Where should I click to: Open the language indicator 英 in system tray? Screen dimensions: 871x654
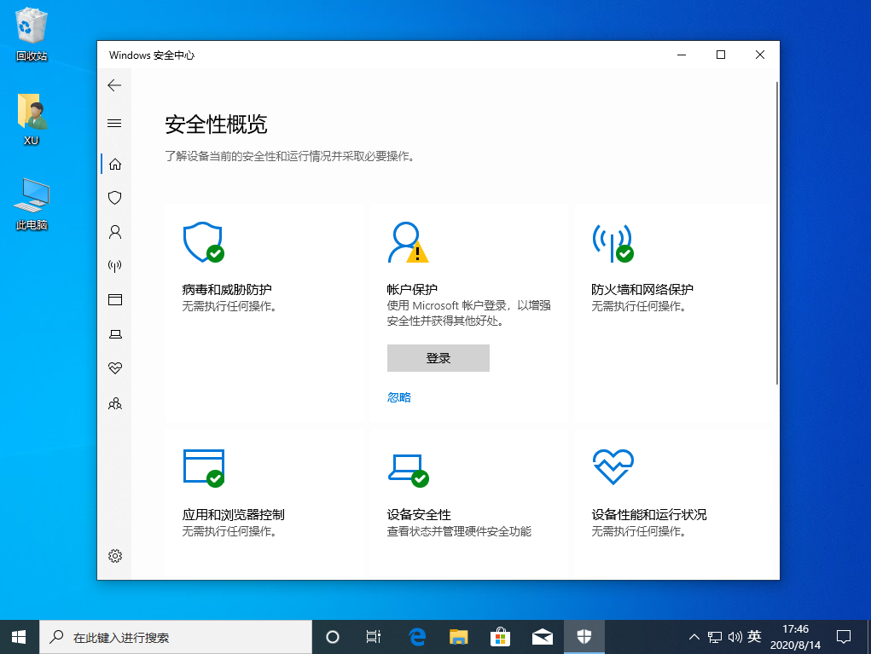pos(754,636)
